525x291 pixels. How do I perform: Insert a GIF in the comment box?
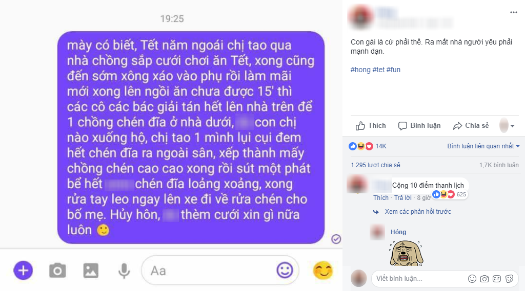(497, 279)
